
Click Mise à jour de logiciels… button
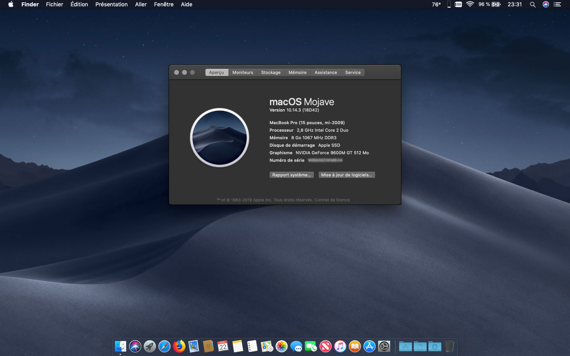347,175
